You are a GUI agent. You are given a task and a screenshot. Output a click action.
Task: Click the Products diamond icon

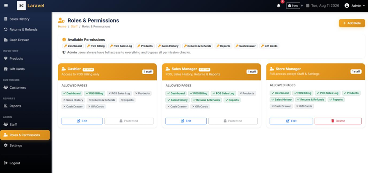[6, 59]
